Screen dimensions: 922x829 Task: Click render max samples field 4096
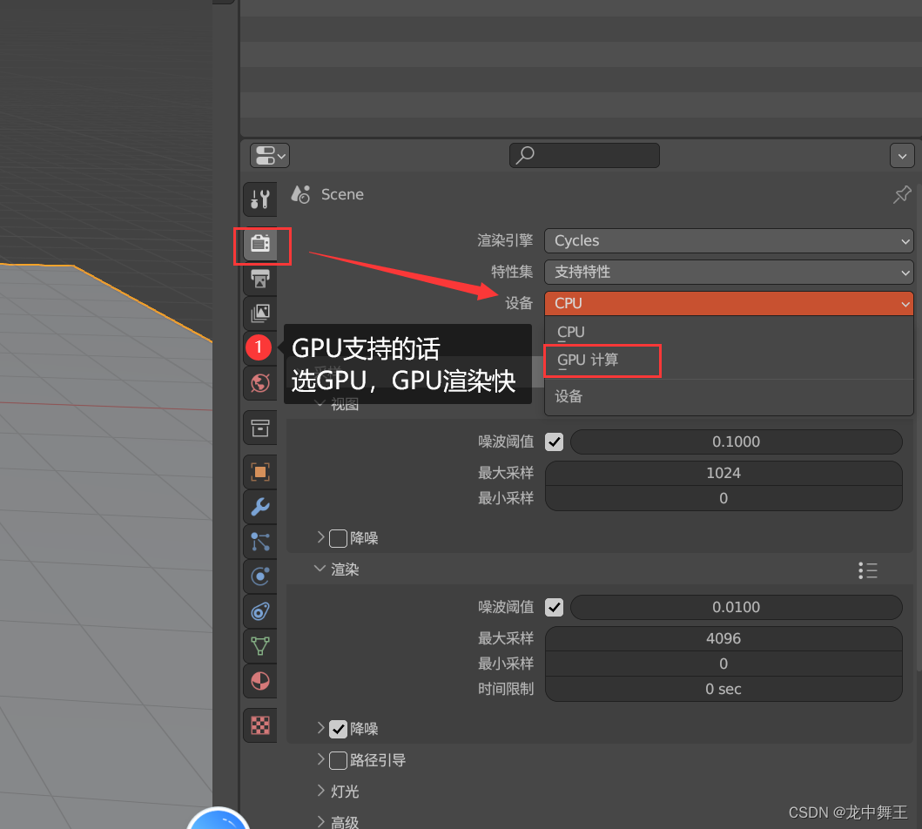(x=723, y=638)
